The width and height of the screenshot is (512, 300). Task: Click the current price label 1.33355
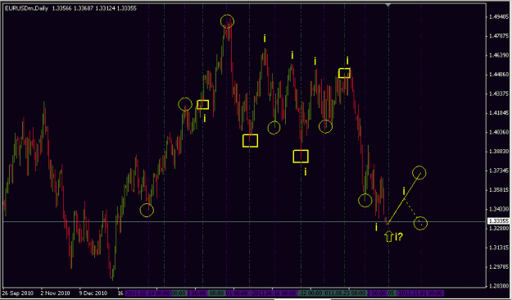(x=498, y=221)
